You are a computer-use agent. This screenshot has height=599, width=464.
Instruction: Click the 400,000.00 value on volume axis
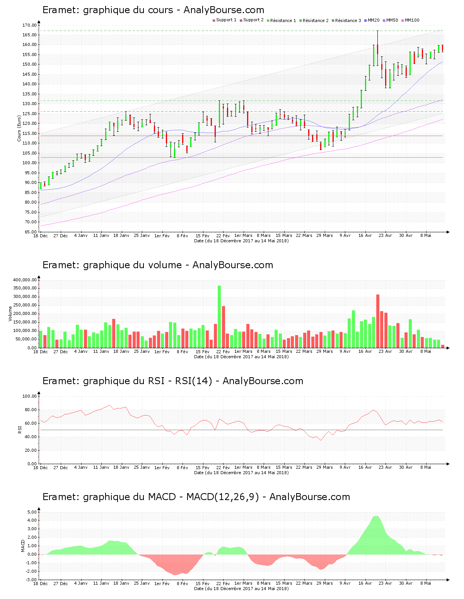pos(25,280)
